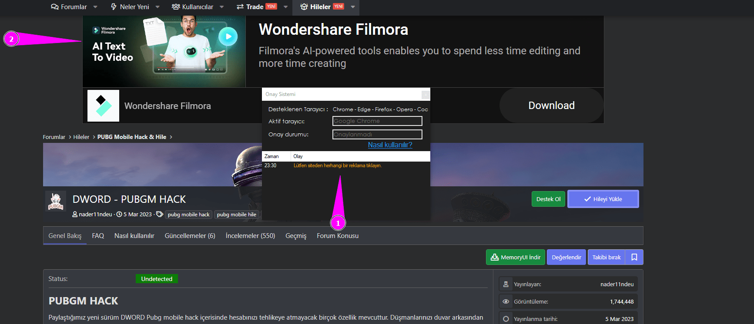Image resolution: width=754 pixels, height=324 pixels.
Task: Click the Filmora diamond logo icon
Action: [103, 106]
